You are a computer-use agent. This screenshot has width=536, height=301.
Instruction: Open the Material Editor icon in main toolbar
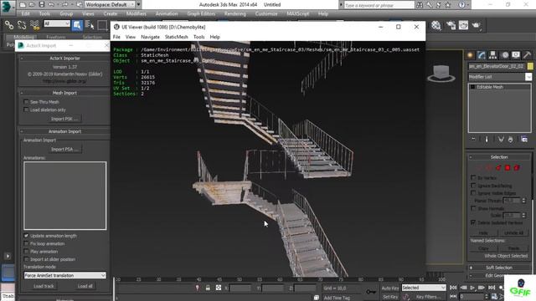(436, 25)
